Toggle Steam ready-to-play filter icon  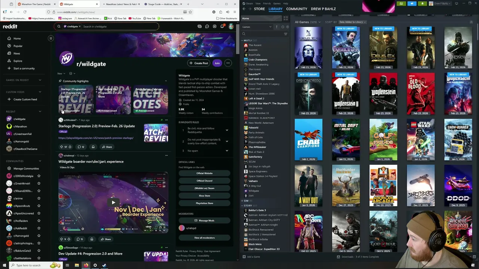[287, 27]
